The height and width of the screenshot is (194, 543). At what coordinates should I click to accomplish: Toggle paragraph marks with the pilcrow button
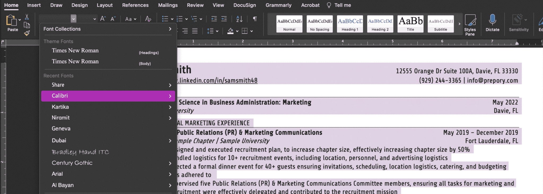tap(255, 19)
